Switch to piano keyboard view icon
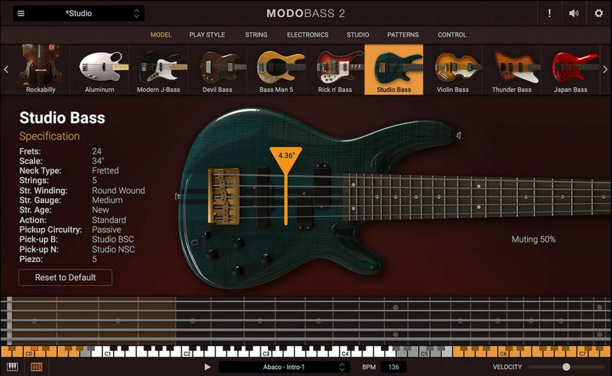Screen dimensions: 612x376 [x=13, y=367]
